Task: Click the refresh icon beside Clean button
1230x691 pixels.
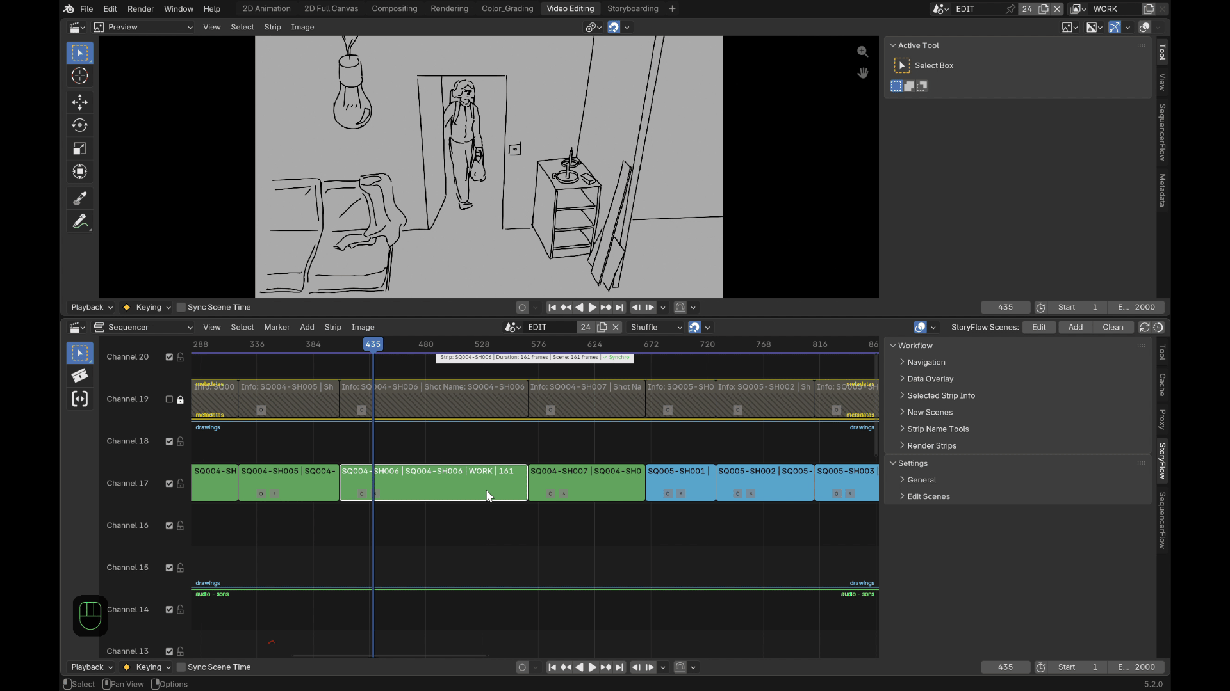Action: pos(1145,327)
